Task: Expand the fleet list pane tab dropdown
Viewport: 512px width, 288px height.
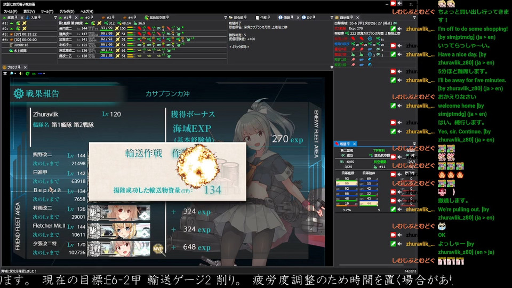Action: point(55,18)
